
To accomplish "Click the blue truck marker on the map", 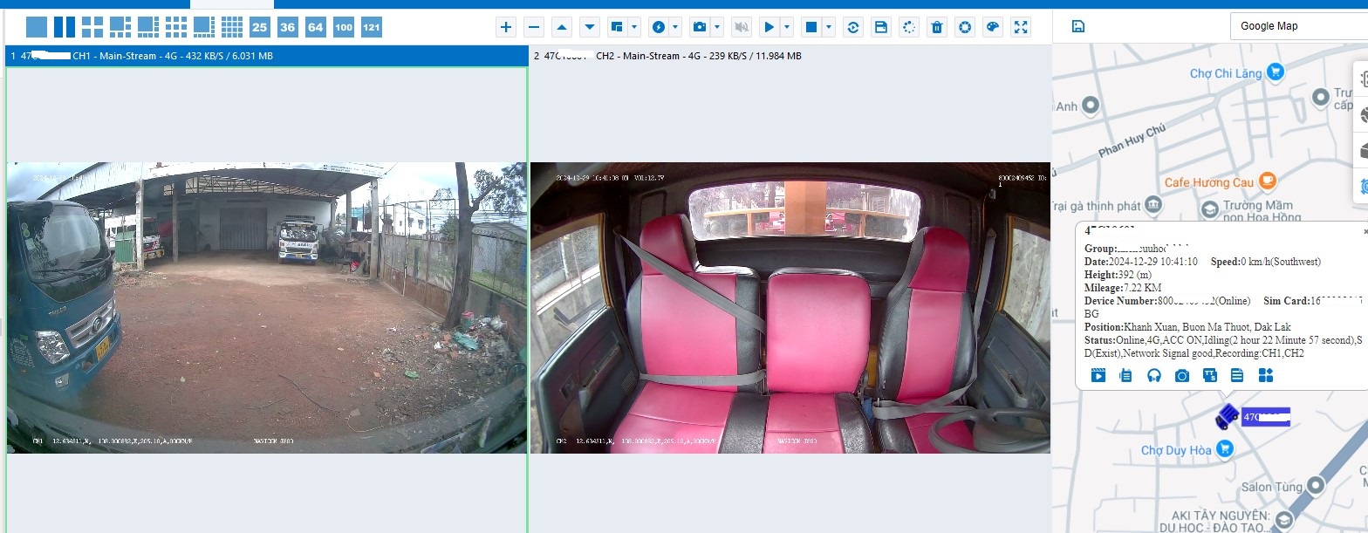I will [1227, 416].
